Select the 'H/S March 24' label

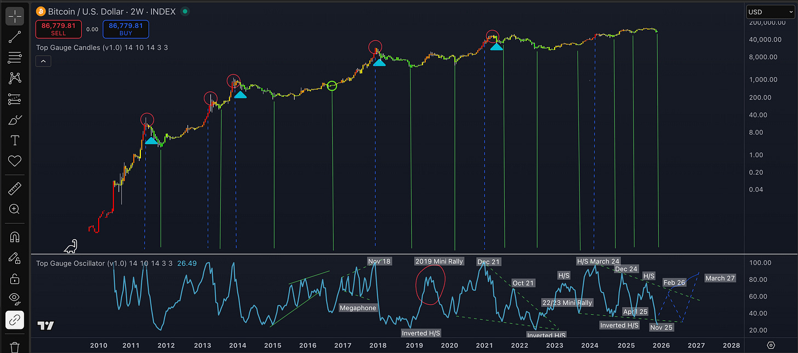coord(598,261)
